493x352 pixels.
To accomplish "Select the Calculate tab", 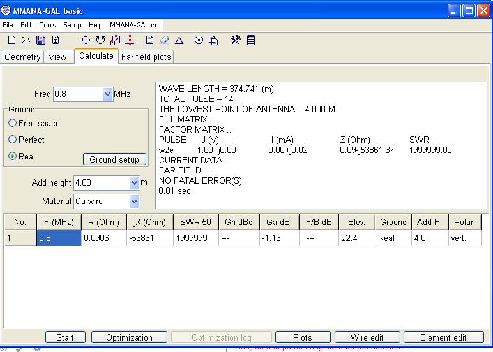I will pos(96,56).
